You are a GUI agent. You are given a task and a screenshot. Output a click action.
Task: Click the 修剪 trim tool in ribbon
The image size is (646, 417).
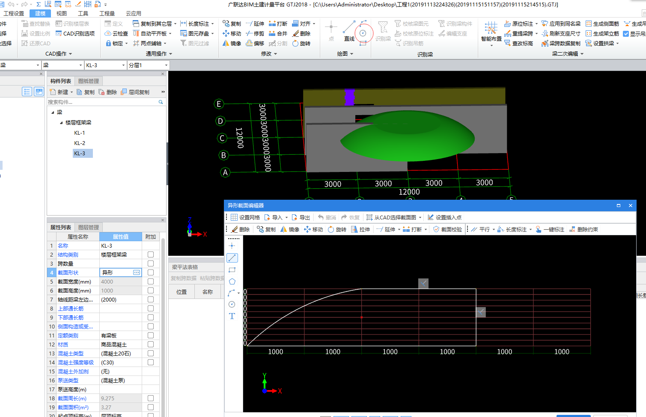[x=255, y=33]
